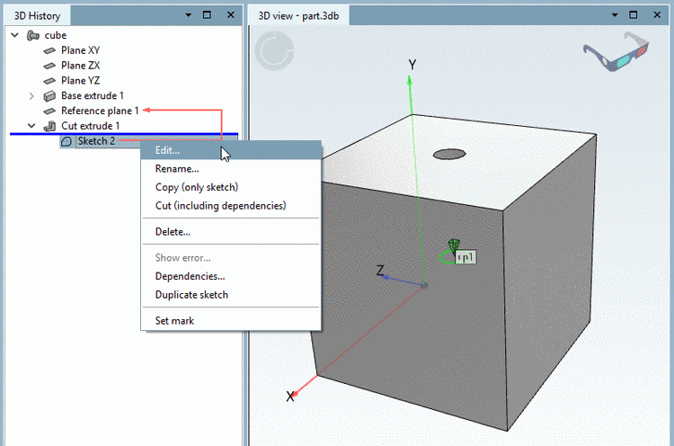Image resolution: width=674 pixels, height=446 pixels.
Task: Click the cube part icon in history tree
Action: click(x=33, y=35)
